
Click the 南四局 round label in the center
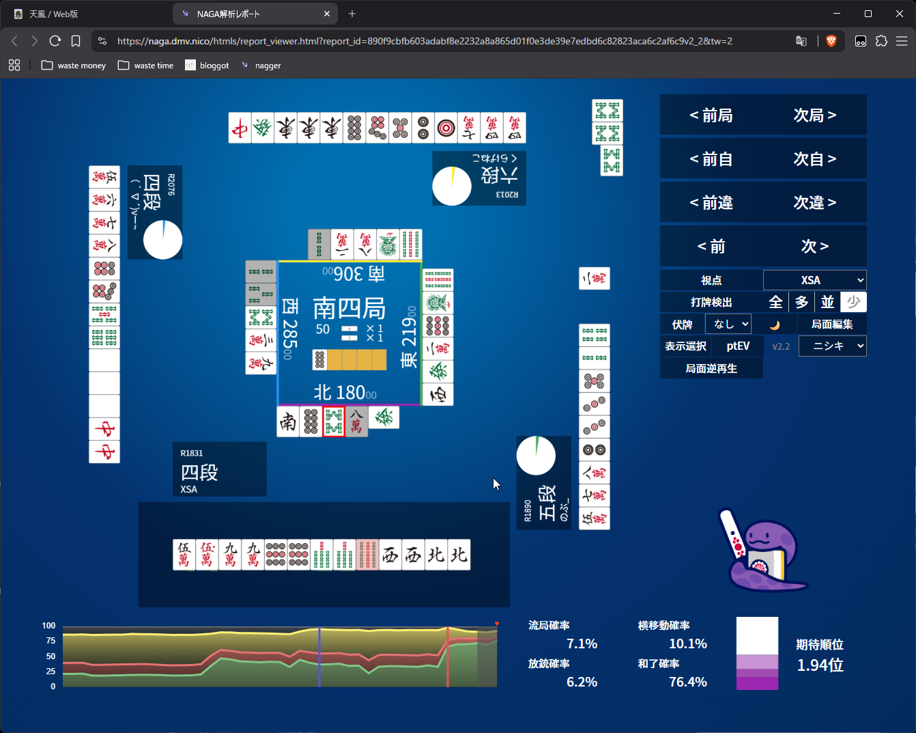pos(349,308)
